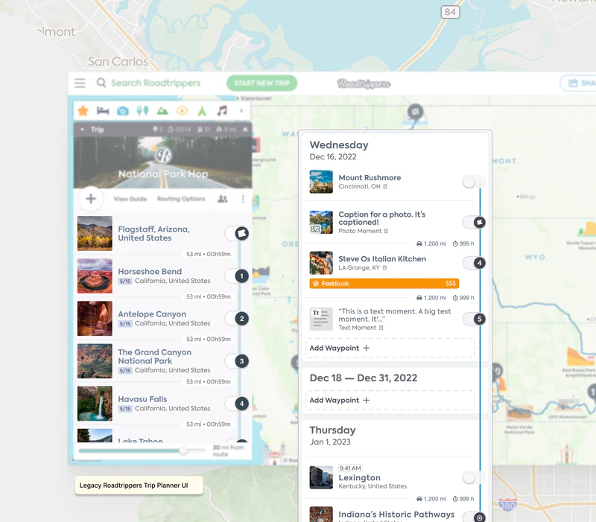This screenshot has height=522, width=596.
Task: Open the Antelope Canyon thumbnail
Action: (x=95, y=319)
